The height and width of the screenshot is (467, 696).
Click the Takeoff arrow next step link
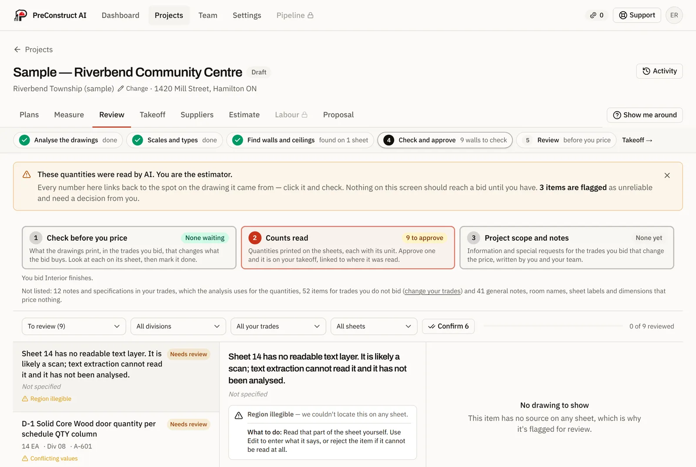(x=637, y=140)
